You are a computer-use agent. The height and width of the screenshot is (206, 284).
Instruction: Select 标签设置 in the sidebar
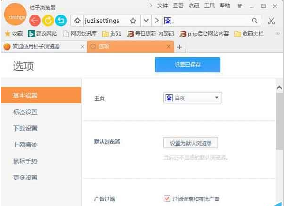(25, 112)
